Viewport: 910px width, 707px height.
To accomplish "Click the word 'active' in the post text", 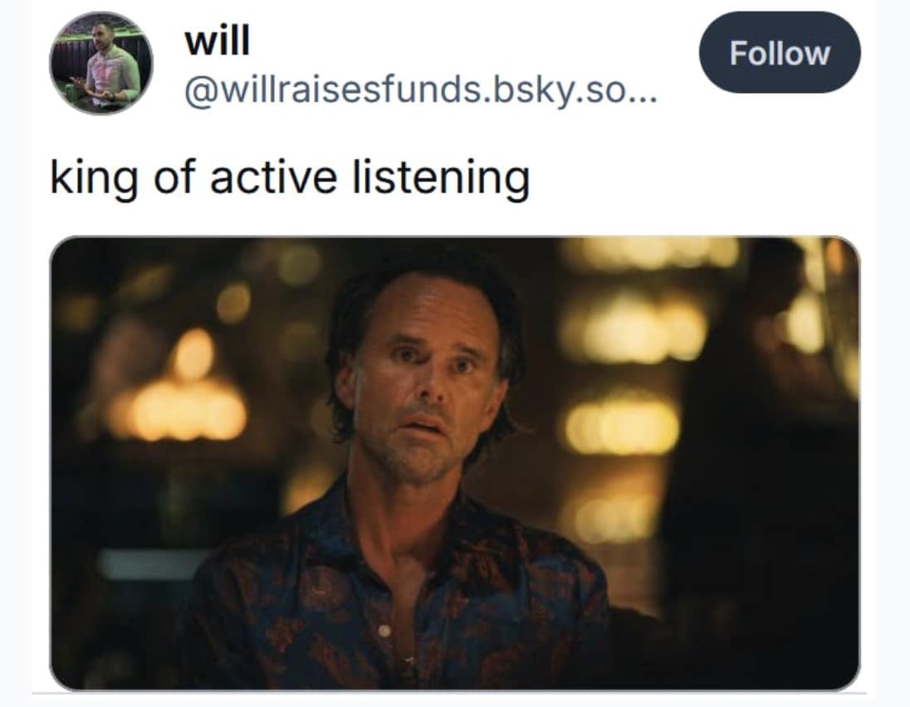I will click(273, 178).
